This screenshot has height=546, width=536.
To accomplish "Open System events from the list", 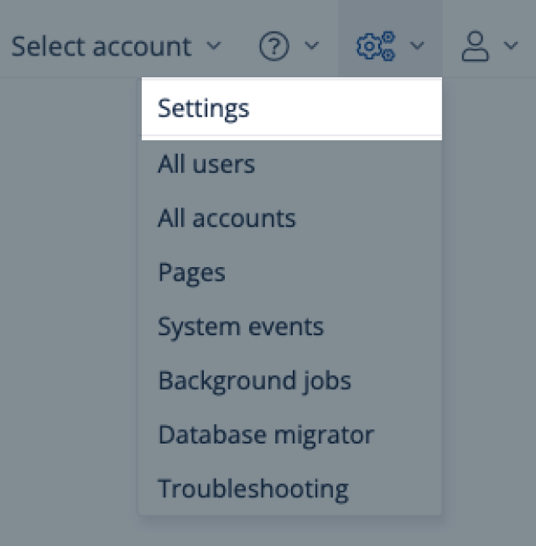I will coord(240,326).
